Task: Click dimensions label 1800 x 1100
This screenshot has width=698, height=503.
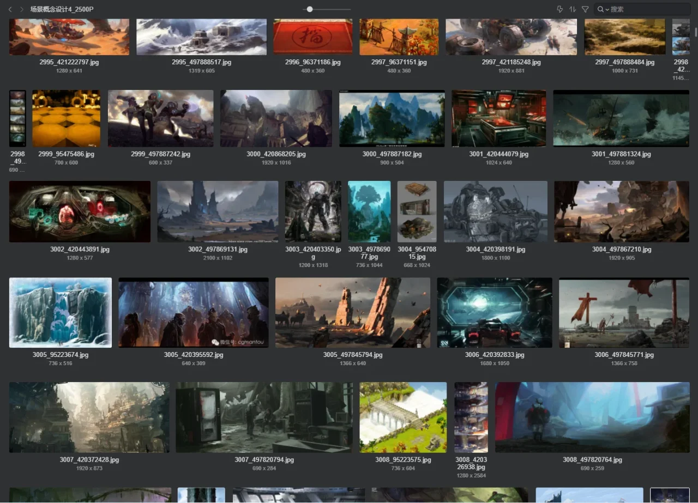Action: coord(496,258)
